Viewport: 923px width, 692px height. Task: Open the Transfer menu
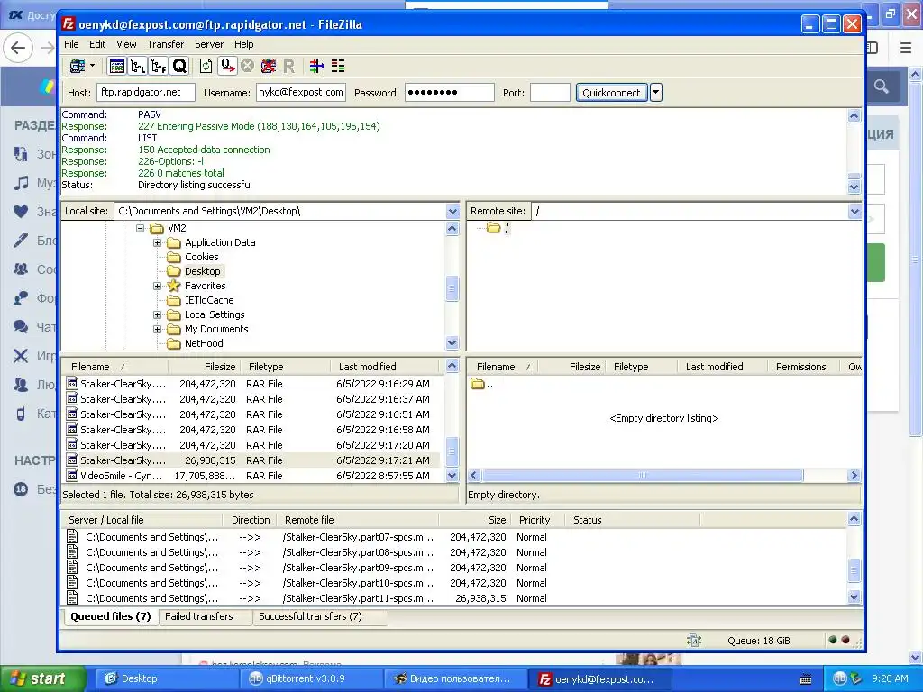click(x=166, y=44)
